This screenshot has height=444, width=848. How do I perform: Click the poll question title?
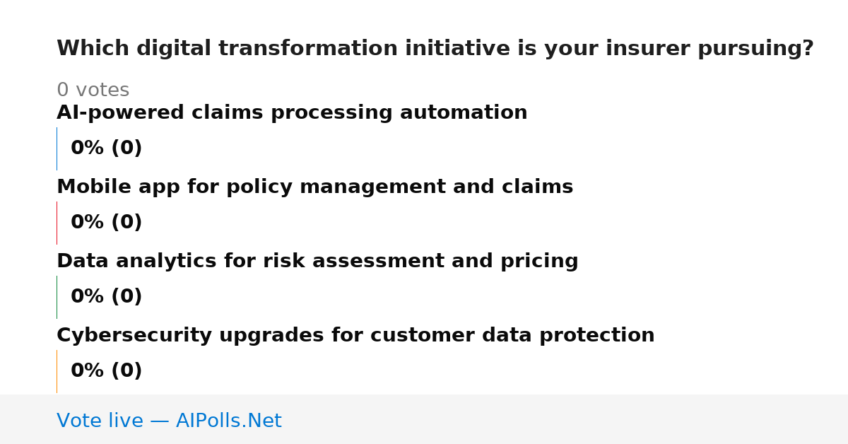tap(435, 49)
